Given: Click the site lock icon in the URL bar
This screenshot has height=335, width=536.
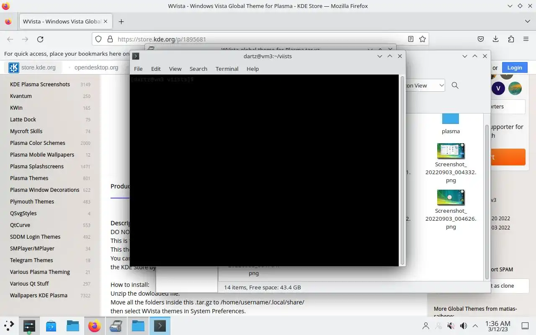Looking at the screenshot, I should click(110, 39).
